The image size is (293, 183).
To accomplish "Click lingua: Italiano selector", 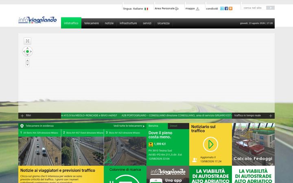I will 133,9.
